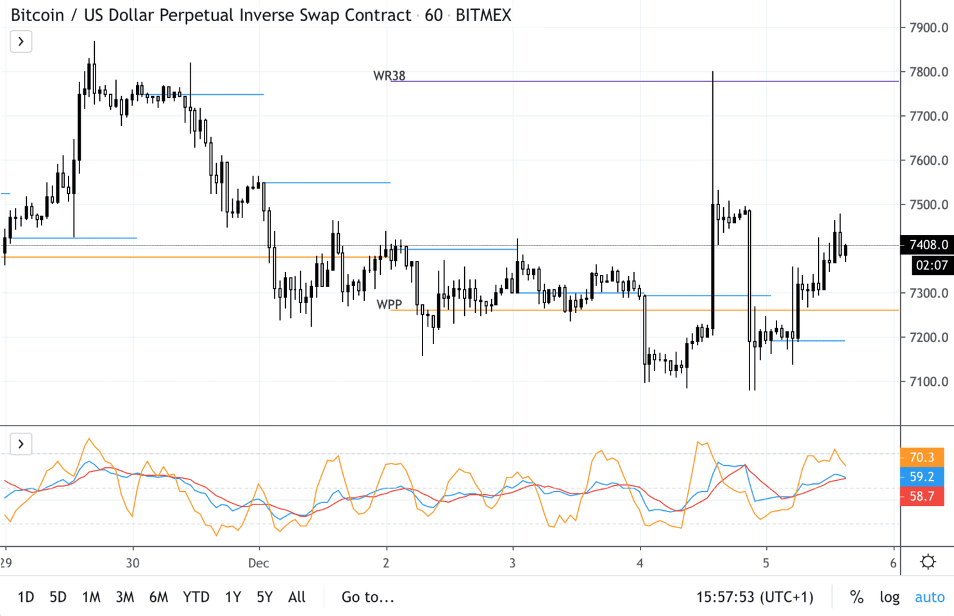This screenshot has width=954, height=616.
Task: Click the 7500.0 price axis label
Action: [929, 204]
